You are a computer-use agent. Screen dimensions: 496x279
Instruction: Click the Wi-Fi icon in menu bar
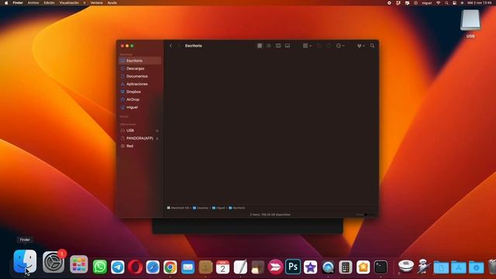(439, 3)
